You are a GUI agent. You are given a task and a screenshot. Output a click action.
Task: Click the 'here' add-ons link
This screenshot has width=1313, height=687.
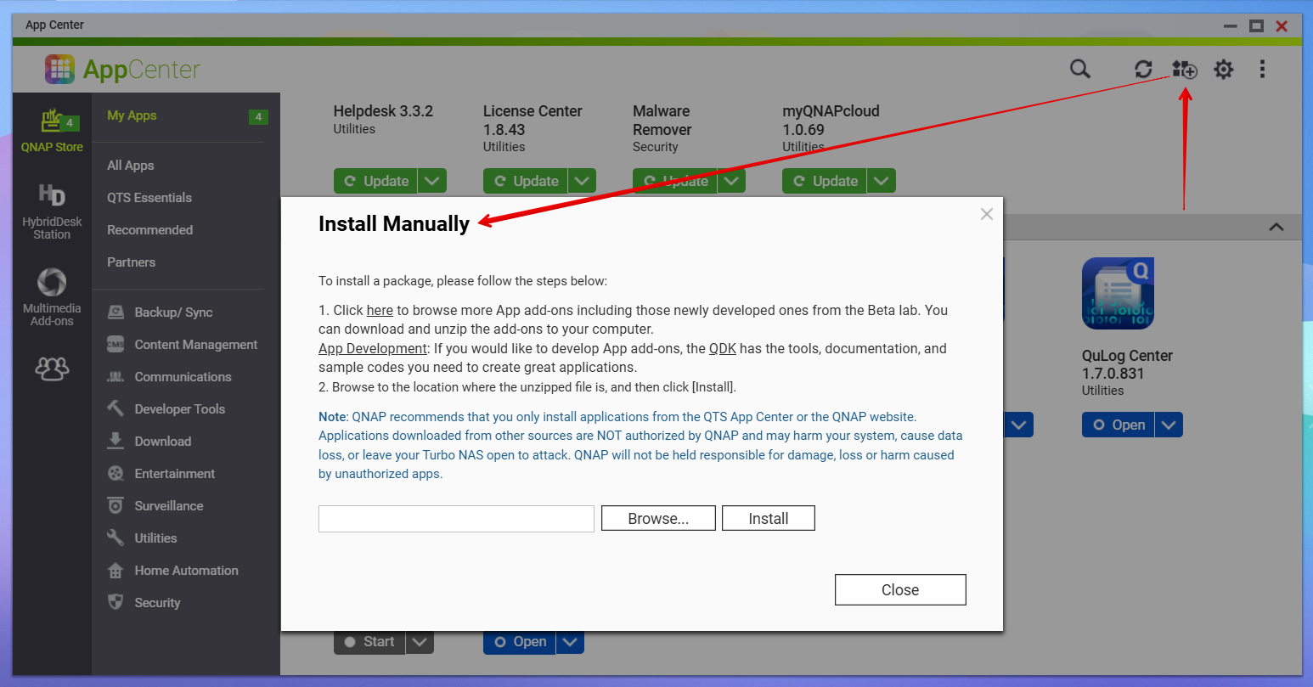(380, 310)
